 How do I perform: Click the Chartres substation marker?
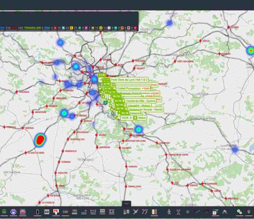(23, 128)
